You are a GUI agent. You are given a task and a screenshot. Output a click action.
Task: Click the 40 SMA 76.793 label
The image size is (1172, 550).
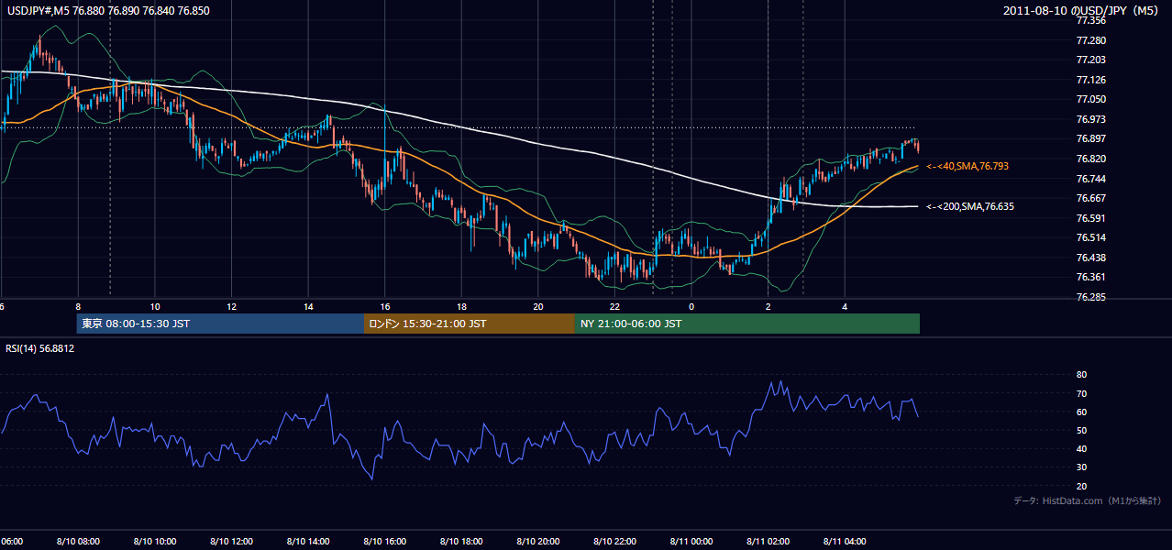coord(967,166)
